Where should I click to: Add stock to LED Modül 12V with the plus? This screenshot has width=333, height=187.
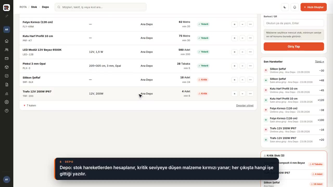(234, 52)
